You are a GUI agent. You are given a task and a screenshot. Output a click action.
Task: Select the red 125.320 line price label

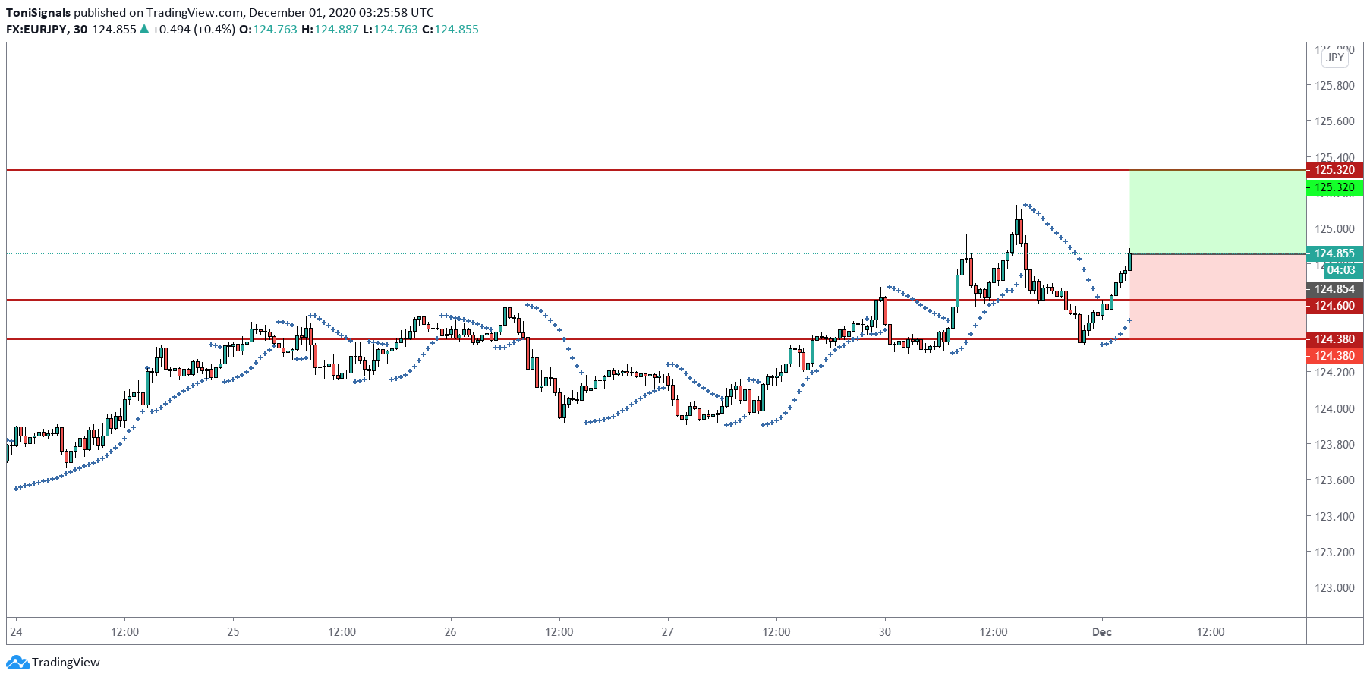tap(1334, 170)
